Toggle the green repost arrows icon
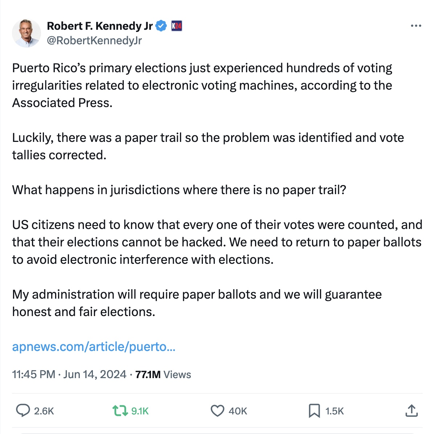 (x=120, y=411)
